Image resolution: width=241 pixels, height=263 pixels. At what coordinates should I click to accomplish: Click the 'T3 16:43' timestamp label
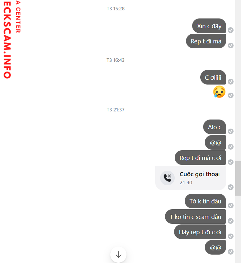(x=115, y=60)
